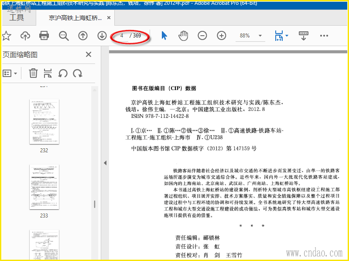The height and width of the screenshot is (261, 349).
Task: Click the current page number field
Action: point(122,36)
